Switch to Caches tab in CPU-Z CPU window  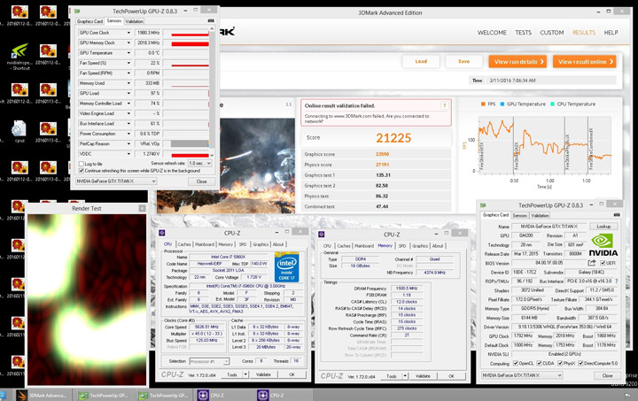(x=184, y=244)
